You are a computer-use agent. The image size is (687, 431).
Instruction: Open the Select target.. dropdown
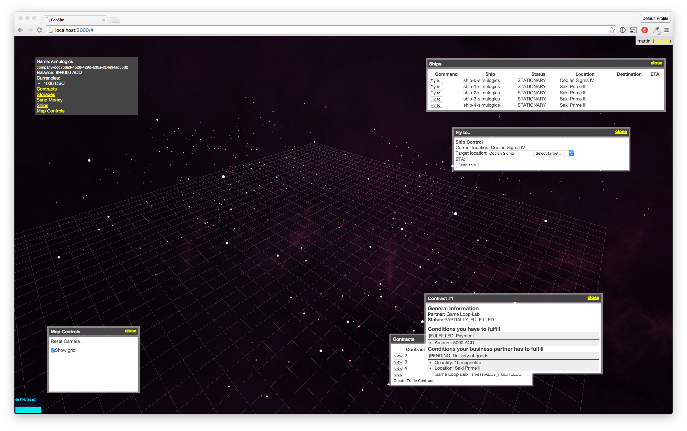click(554, 153)
